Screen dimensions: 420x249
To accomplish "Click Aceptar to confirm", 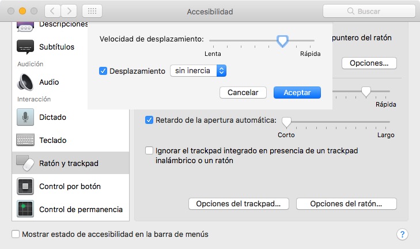I will point(297,92).
